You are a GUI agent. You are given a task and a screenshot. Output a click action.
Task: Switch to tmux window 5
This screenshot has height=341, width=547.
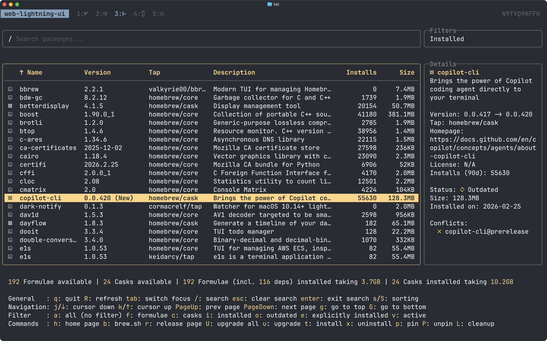158,14
